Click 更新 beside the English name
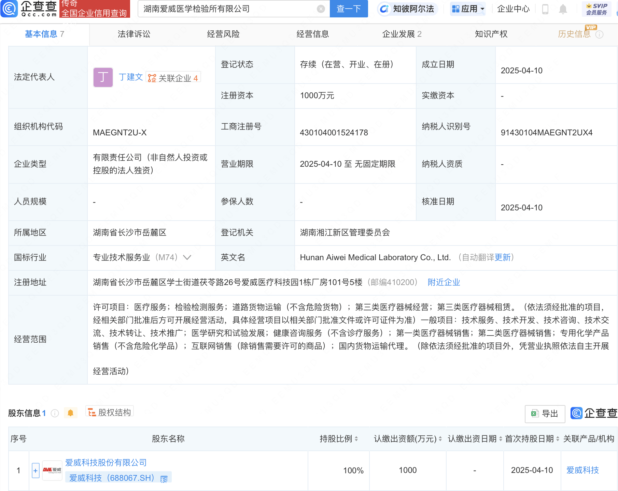The image size is (618, 491). point(503,257)
